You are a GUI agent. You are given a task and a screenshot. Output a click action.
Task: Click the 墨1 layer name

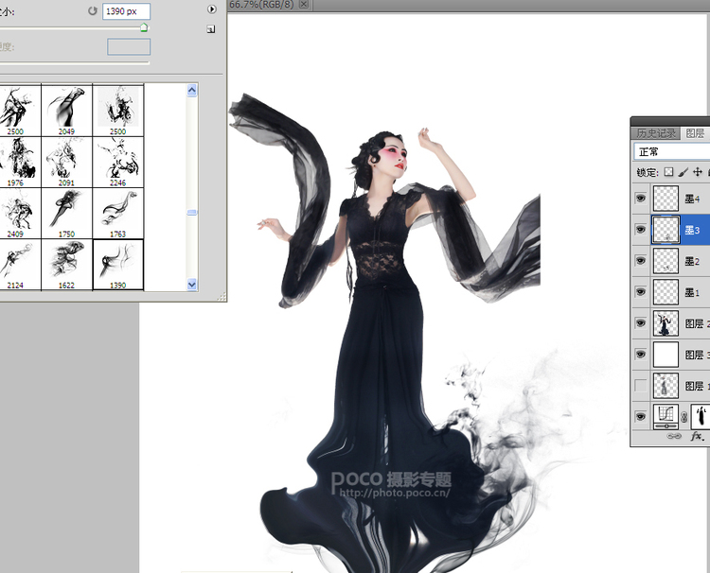(692, 292)
